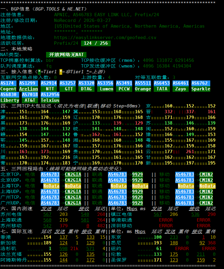Click the AS3320 badge
Viewport: 224px width, 269px height.
[x=86, y=83]
